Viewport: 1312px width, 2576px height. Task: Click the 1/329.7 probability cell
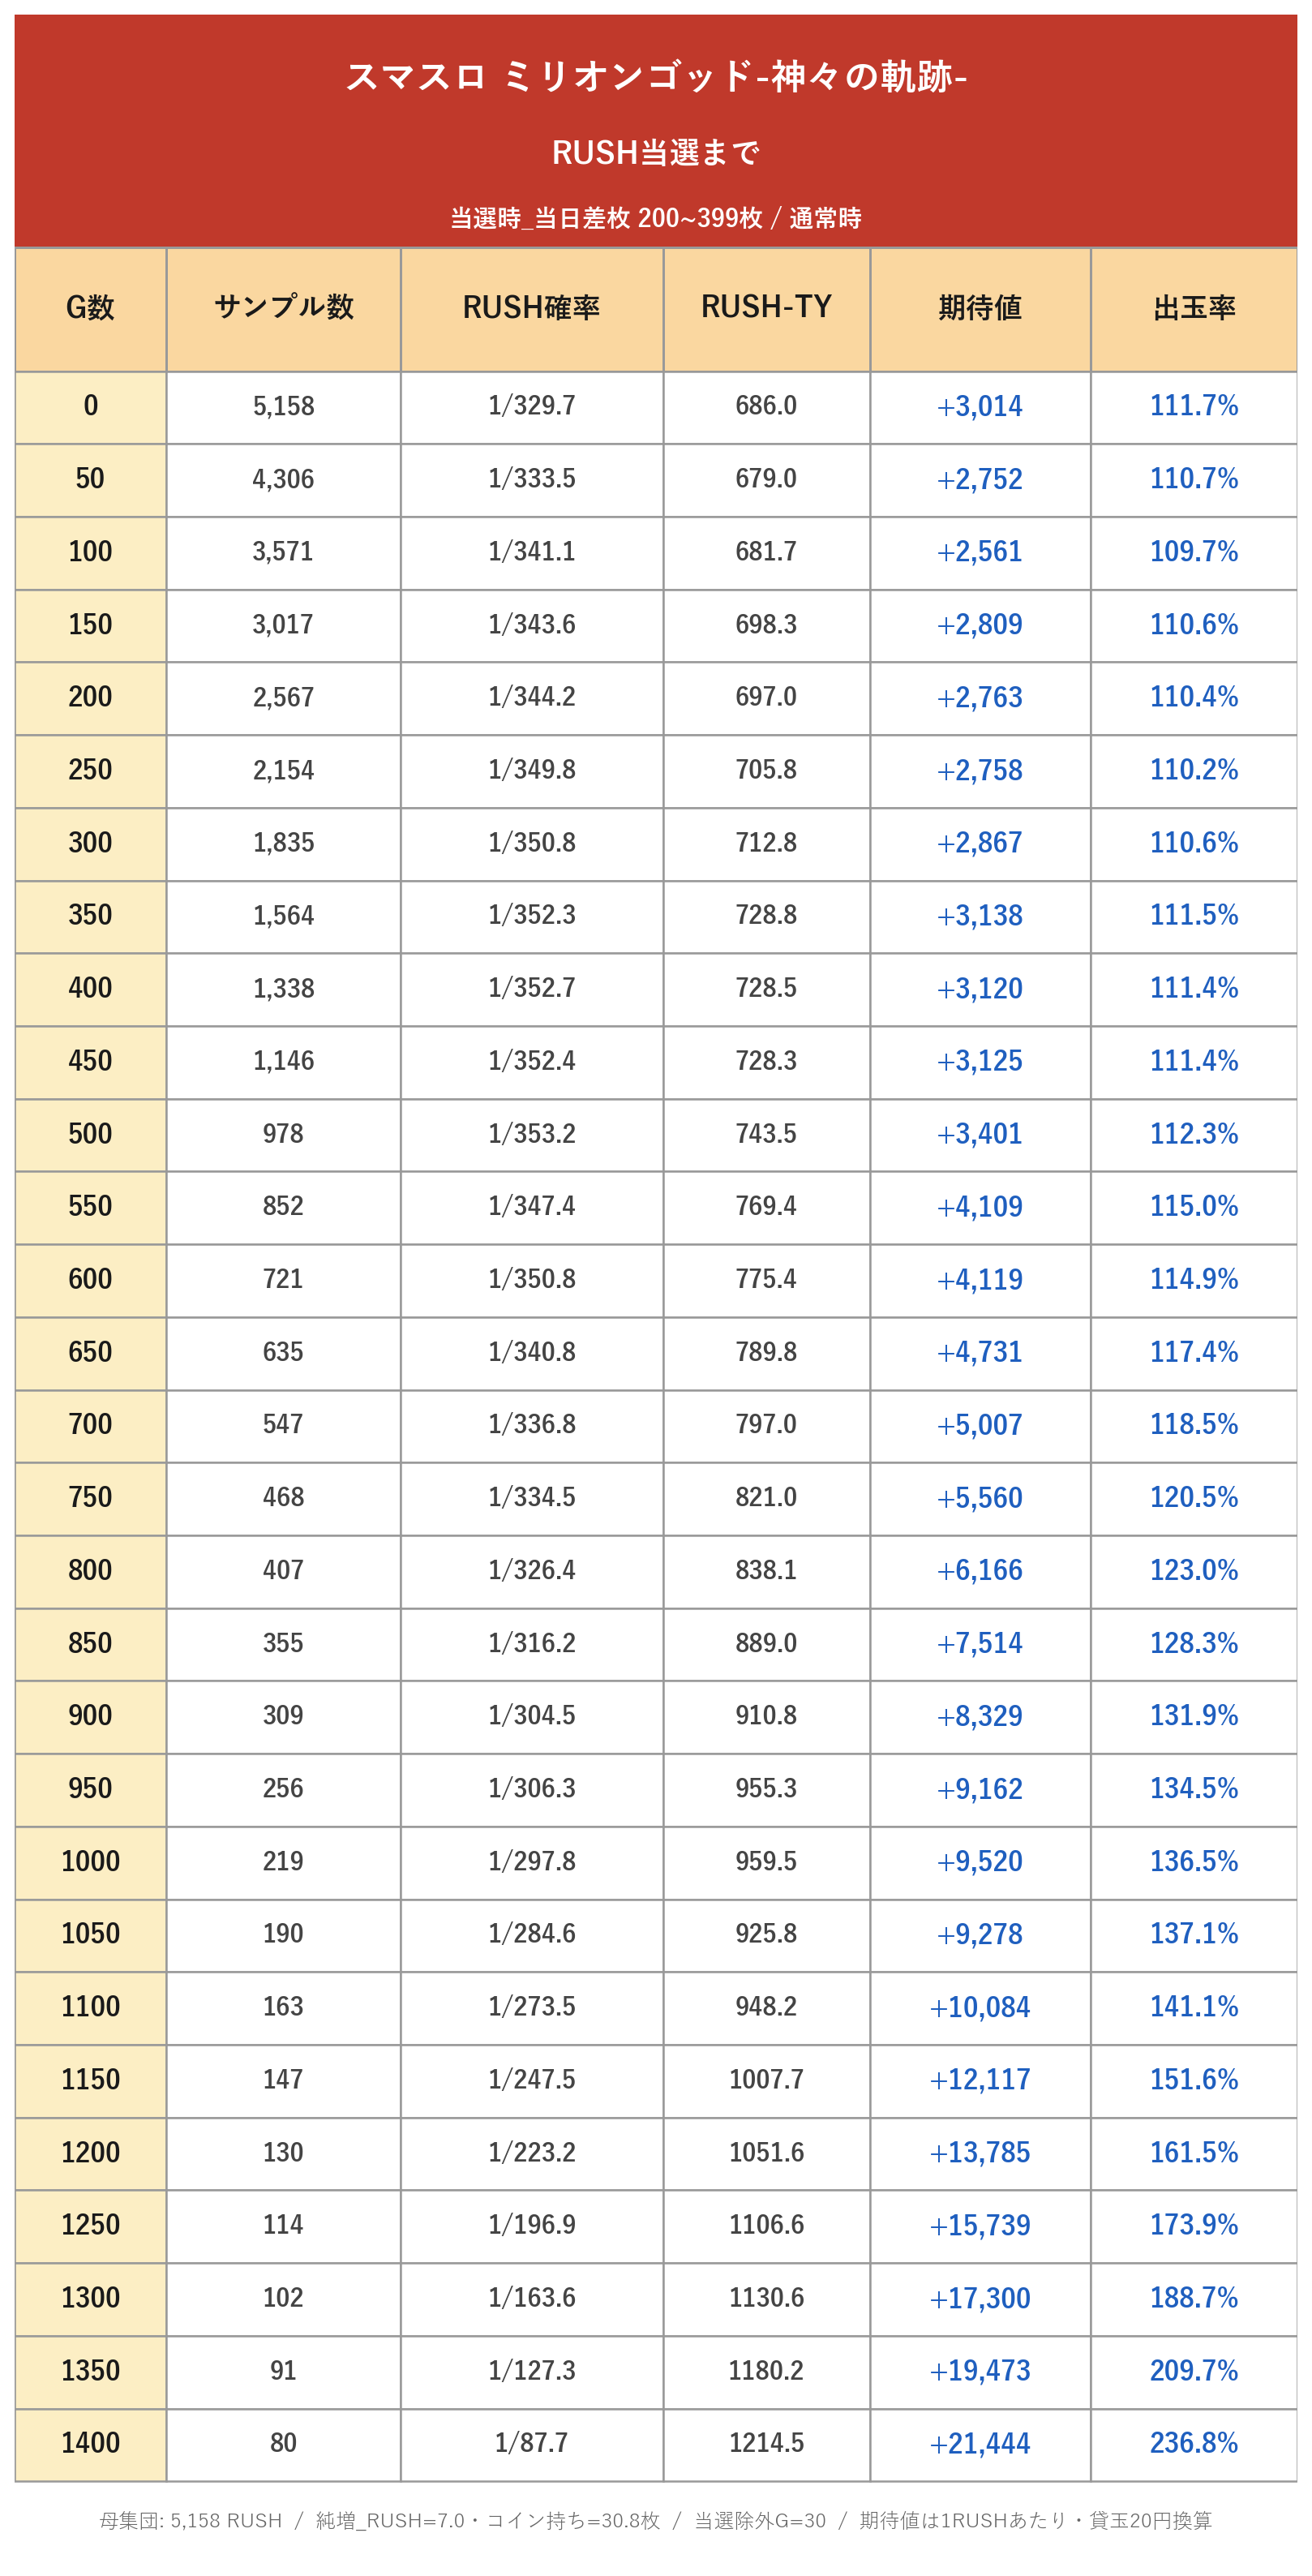pos(532,408)
